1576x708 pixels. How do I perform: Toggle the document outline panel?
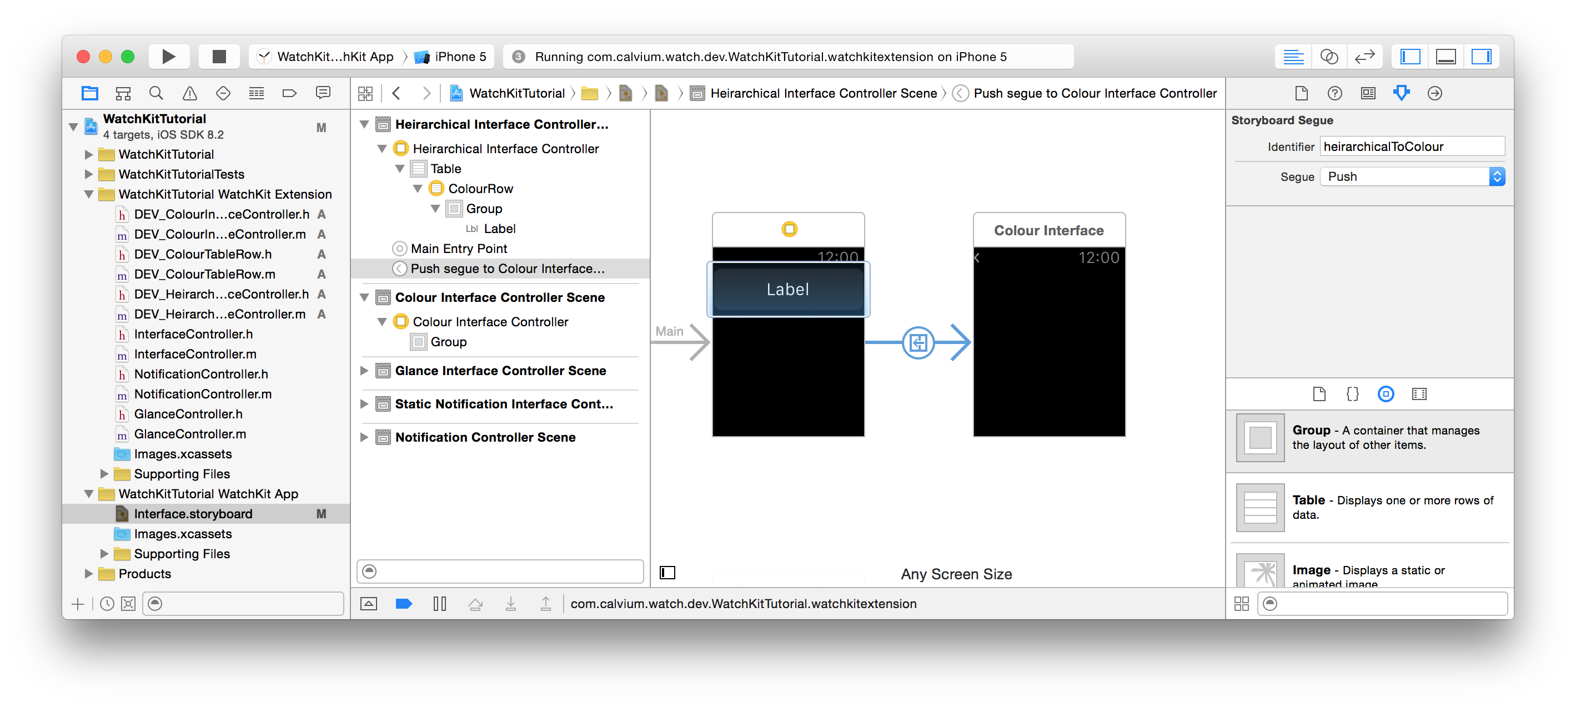click(667, 573)
